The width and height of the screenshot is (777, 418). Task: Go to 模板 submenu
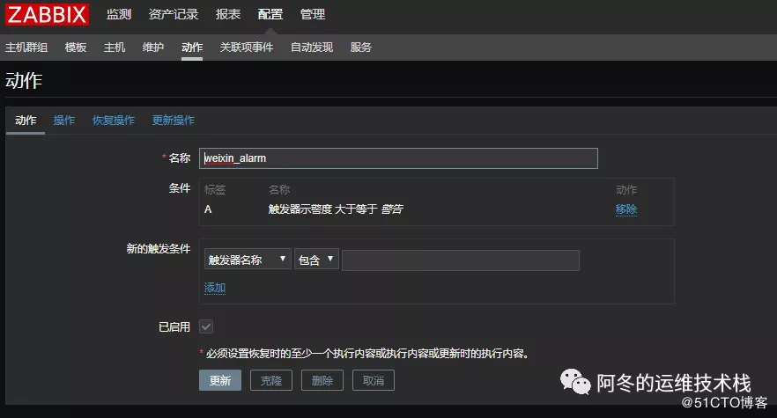click(x=76, y=47)
